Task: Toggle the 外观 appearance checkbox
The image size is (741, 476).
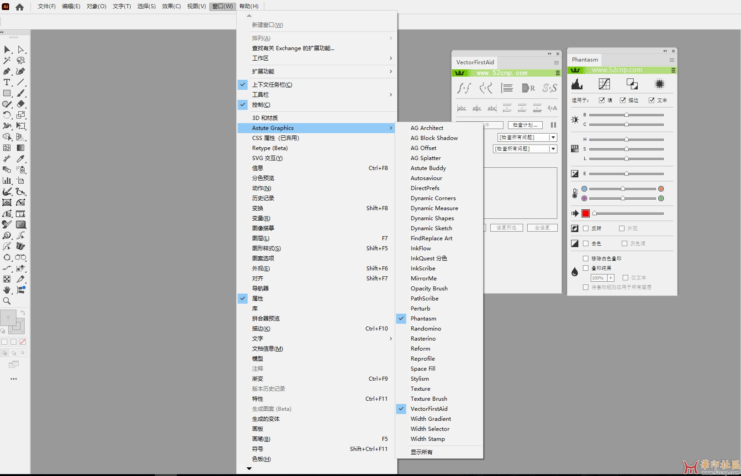Action: (622, 228)
